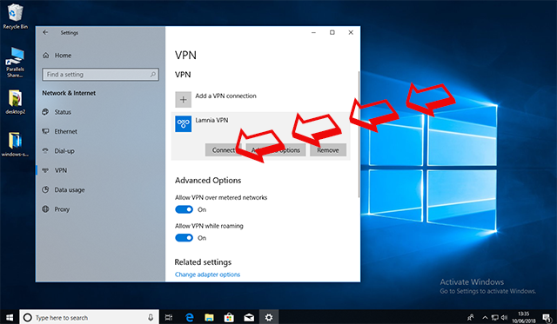557x324 pixels.
Task: Go back using the Settings back arrow
Action: point(45,32)
